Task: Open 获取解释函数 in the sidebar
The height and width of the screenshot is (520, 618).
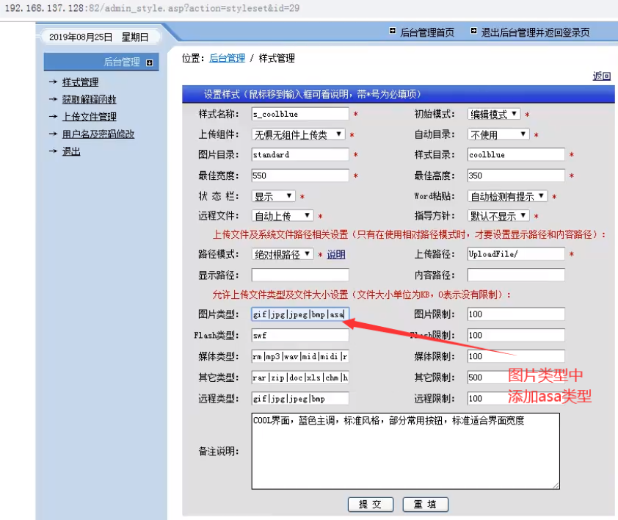Action: [89, 99]
